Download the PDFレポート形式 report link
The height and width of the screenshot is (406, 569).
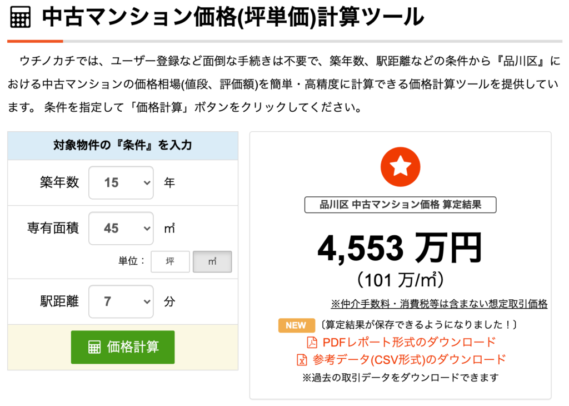coord(408,341)
